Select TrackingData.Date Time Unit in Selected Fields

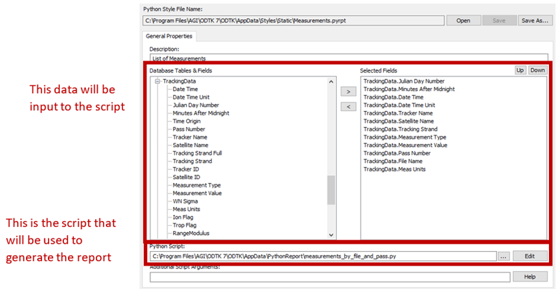(x=399, y=105)
